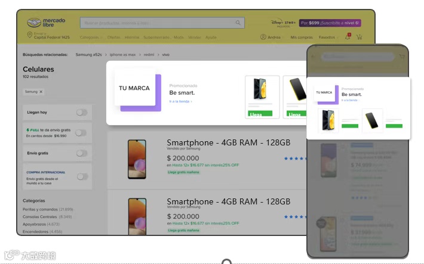Click first listing's 12x $16.677 financing text

pos(203,165)
